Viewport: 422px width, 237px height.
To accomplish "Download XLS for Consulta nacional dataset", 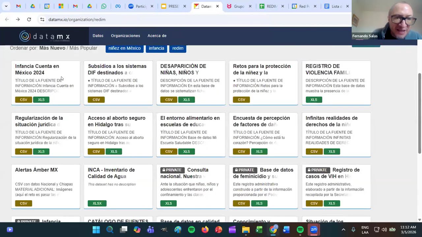I will coord(168,203).
